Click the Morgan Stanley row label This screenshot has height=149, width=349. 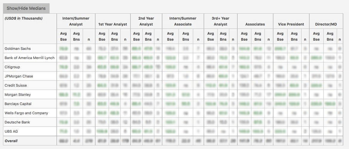18,94
